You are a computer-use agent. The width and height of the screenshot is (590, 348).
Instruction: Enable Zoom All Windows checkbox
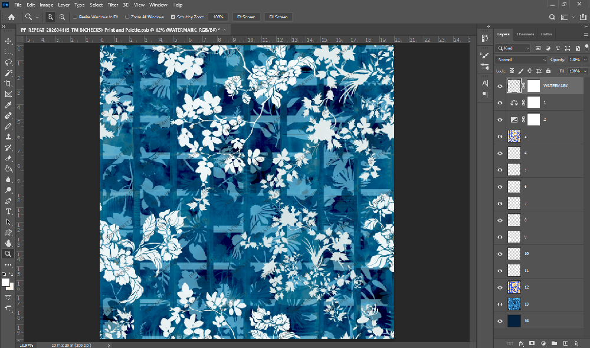coord(127,17)
